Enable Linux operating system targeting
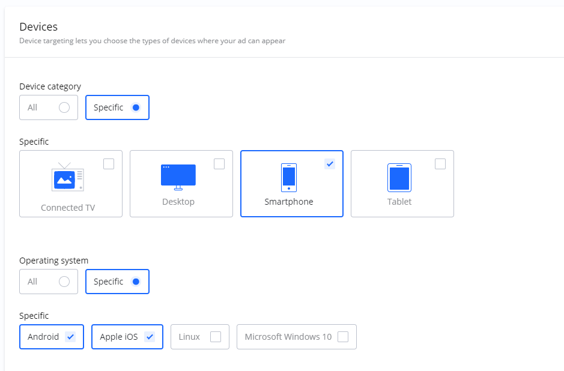 tap(216, 337)
